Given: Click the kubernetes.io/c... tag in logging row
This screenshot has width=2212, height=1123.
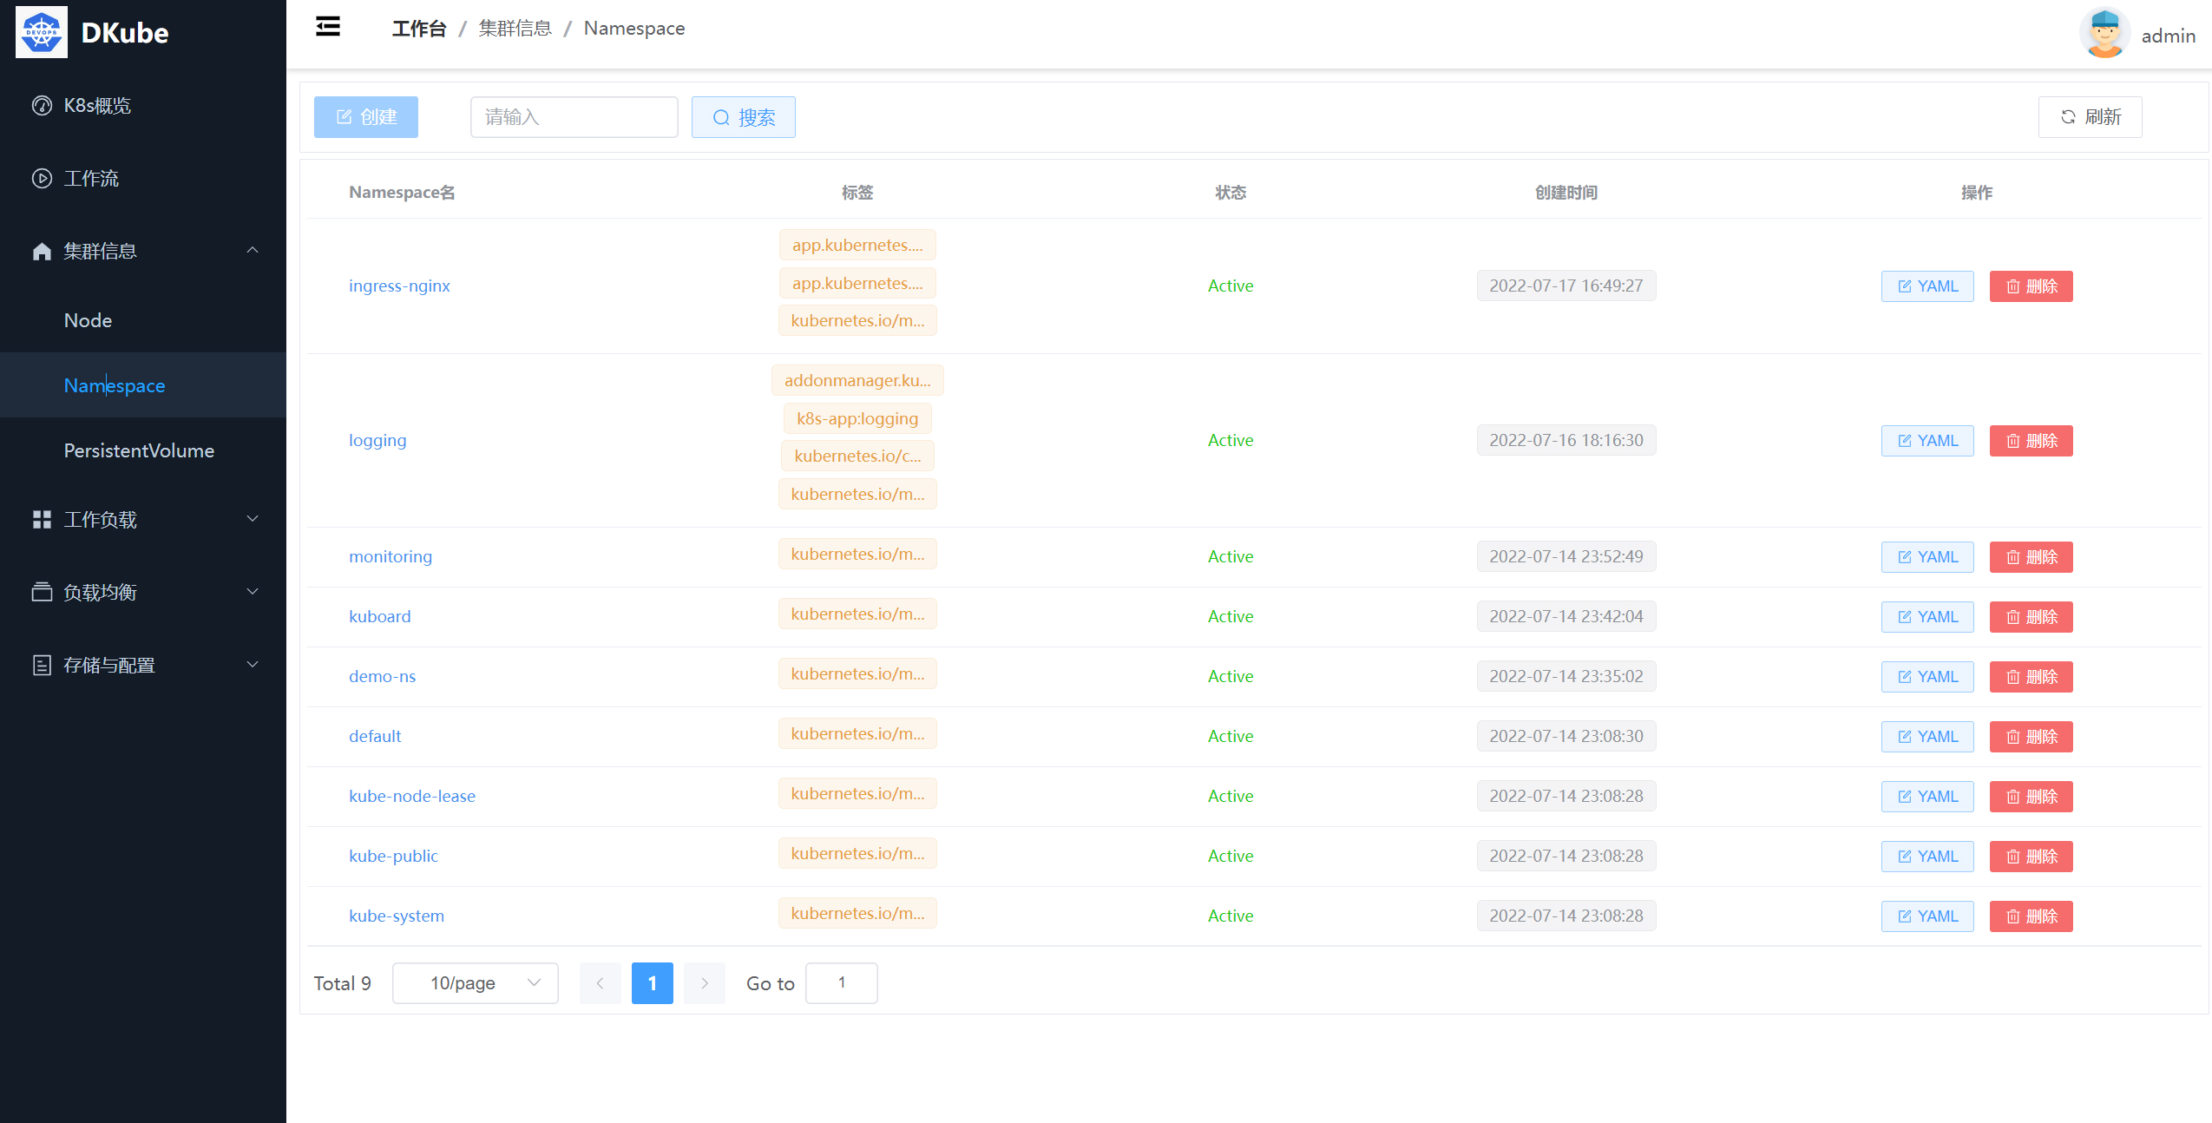Looking at the screenshot, I should (857, 456).
